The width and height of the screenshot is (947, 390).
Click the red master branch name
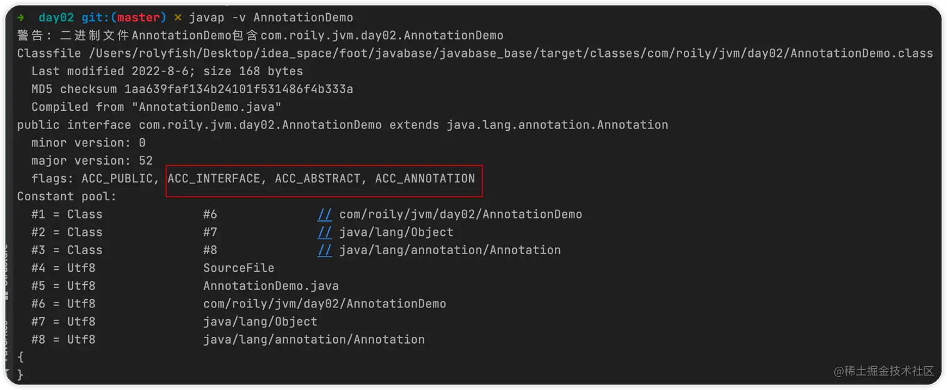[138, 18]
